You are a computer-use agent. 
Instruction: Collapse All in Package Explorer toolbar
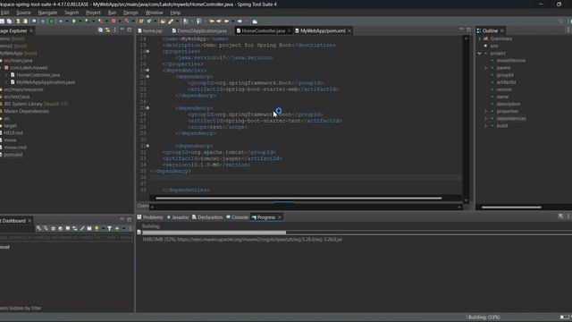click(100, 30)
